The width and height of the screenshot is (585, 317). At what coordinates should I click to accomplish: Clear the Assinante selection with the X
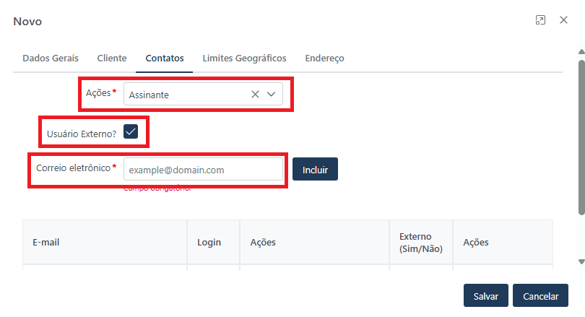(x=255, y=94)
